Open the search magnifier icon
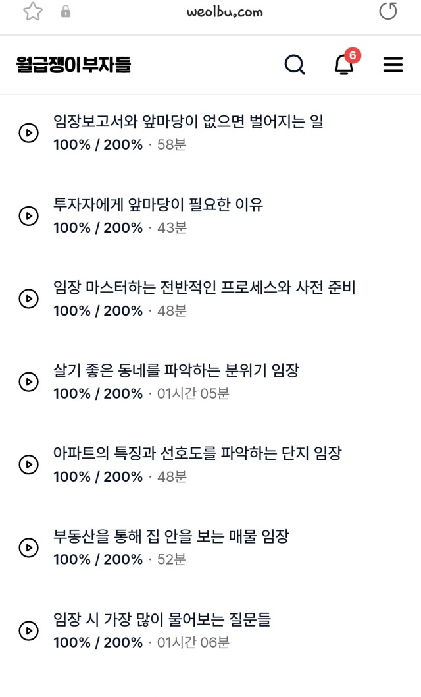The image size is (421, 697). [295, 65]
